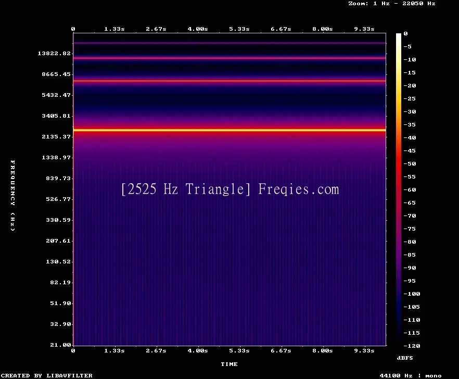Click the 82.19 frequency label
The height and width of the screenshot is (379, 459).
tap(60, 282)
